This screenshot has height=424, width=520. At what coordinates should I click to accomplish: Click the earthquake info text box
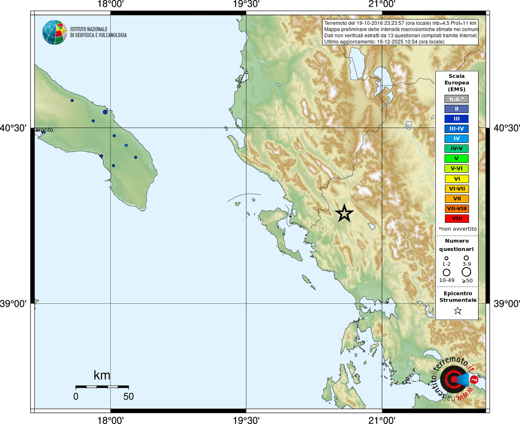[x=400, y=32]
